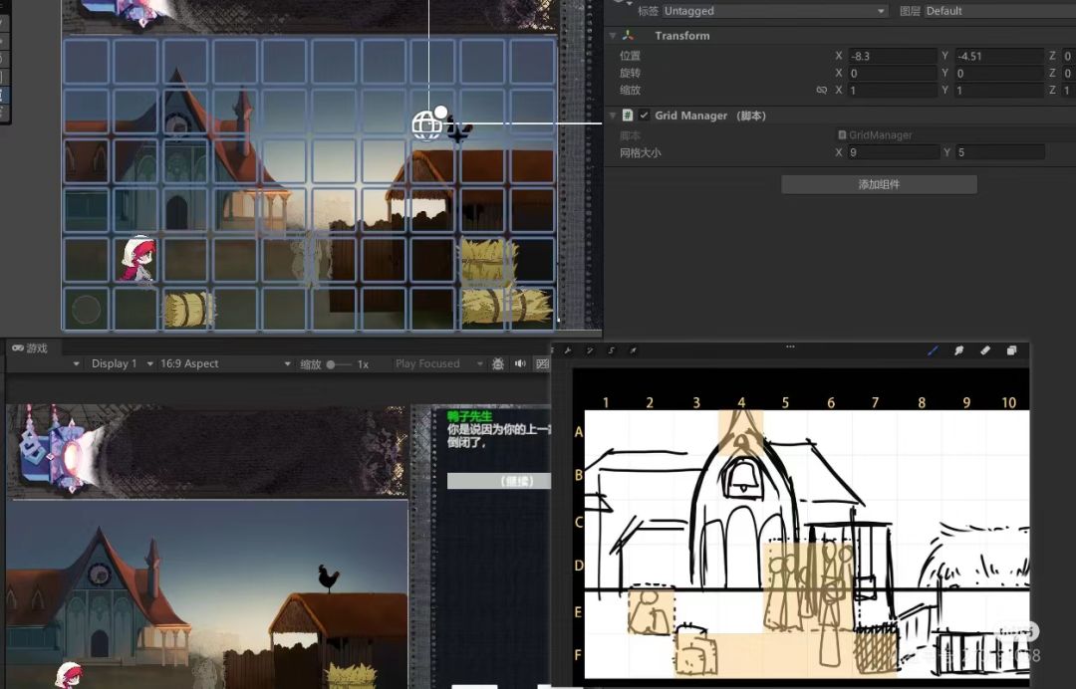The height and width of the screenshot is (689, 1076).
Task: Toggle the game view debug bug icon
Action: 498,364
